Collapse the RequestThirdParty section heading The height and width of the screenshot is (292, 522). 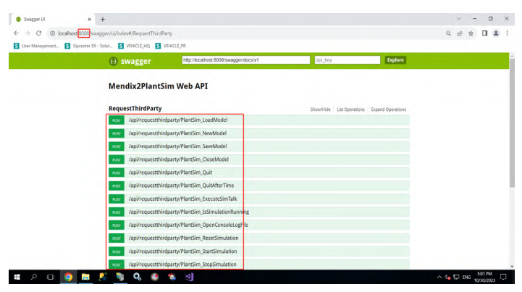pyautogui.click(x=135, y=109)
